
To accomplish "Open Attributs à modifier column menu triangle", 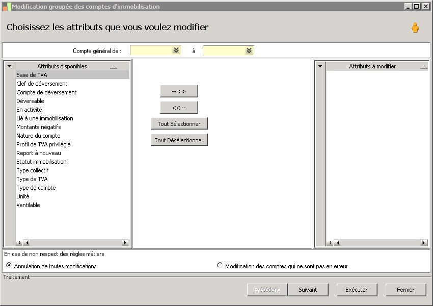I will [x=320, y=66].
